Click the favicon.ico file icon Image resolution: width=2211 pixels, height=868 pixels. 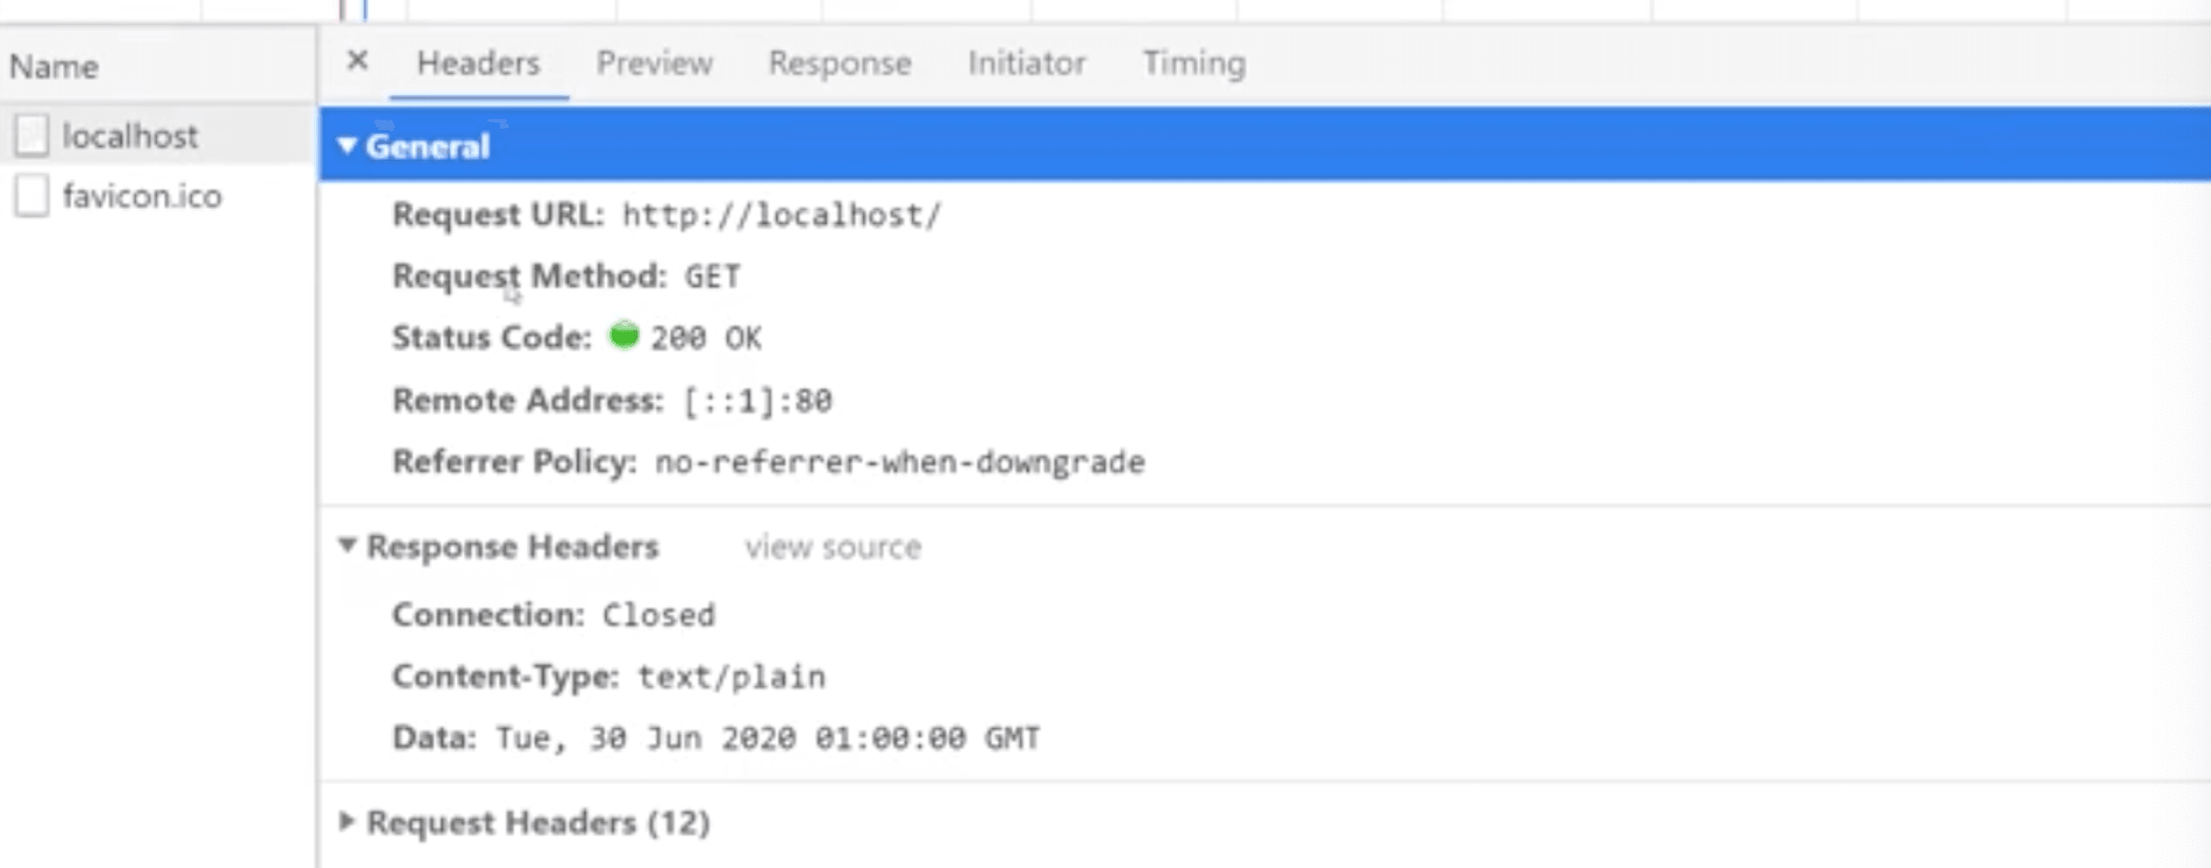coord(32,197)
